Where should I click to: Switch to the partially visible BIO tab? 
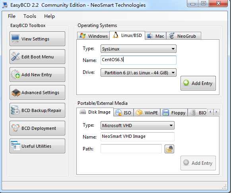click(198, 113)
